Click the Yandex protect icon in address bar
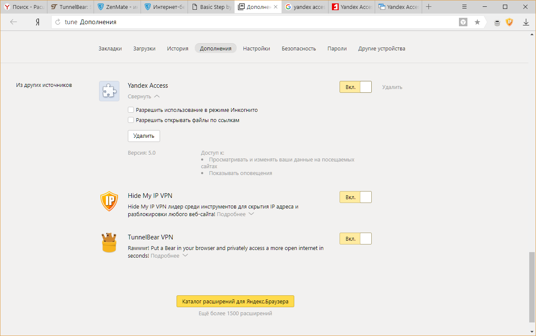 464,22
